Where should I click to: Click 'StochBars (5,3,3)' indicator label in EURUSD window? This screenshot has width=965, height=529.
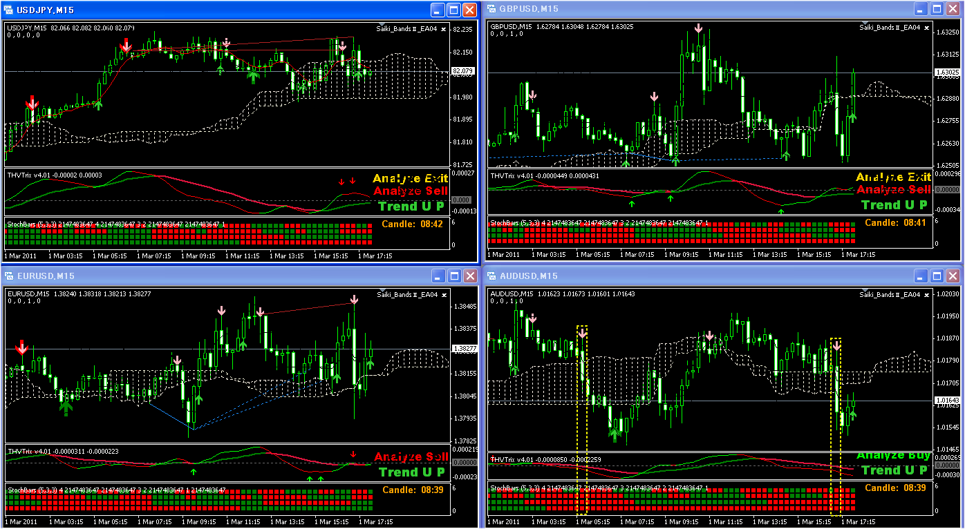tap(31, 490)
